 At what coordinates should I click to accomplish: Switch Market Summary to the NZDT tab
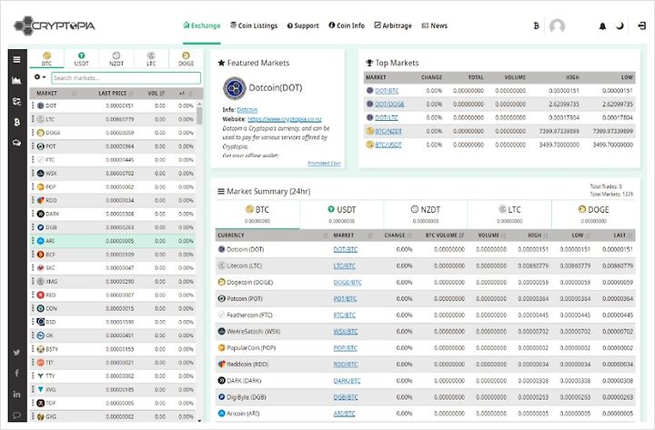coord(426,215)
